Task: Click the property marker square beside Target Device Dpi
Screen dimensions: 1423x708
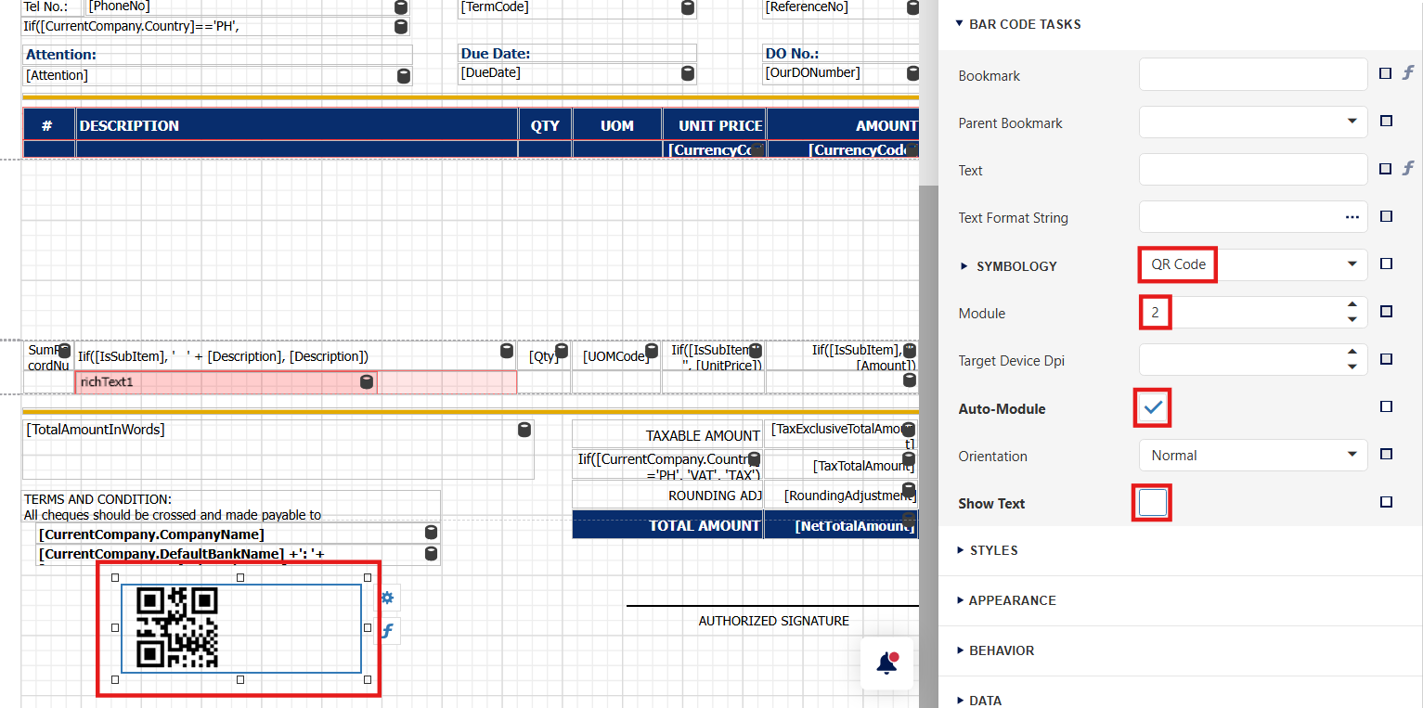Action: (x=1386, y=359)
